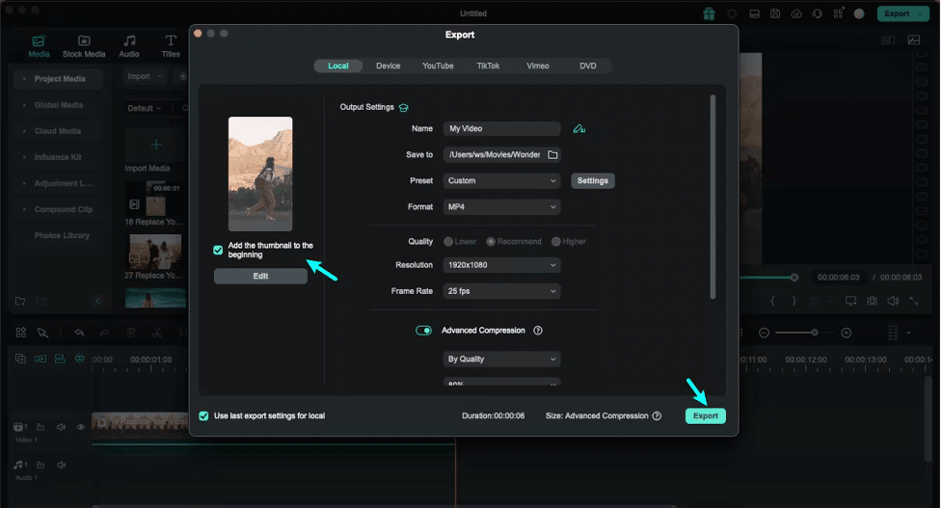This screenshot has width=942, height=508.
Task: Click the fullscreen expand icon under the preview
Action: coord(914,301)
